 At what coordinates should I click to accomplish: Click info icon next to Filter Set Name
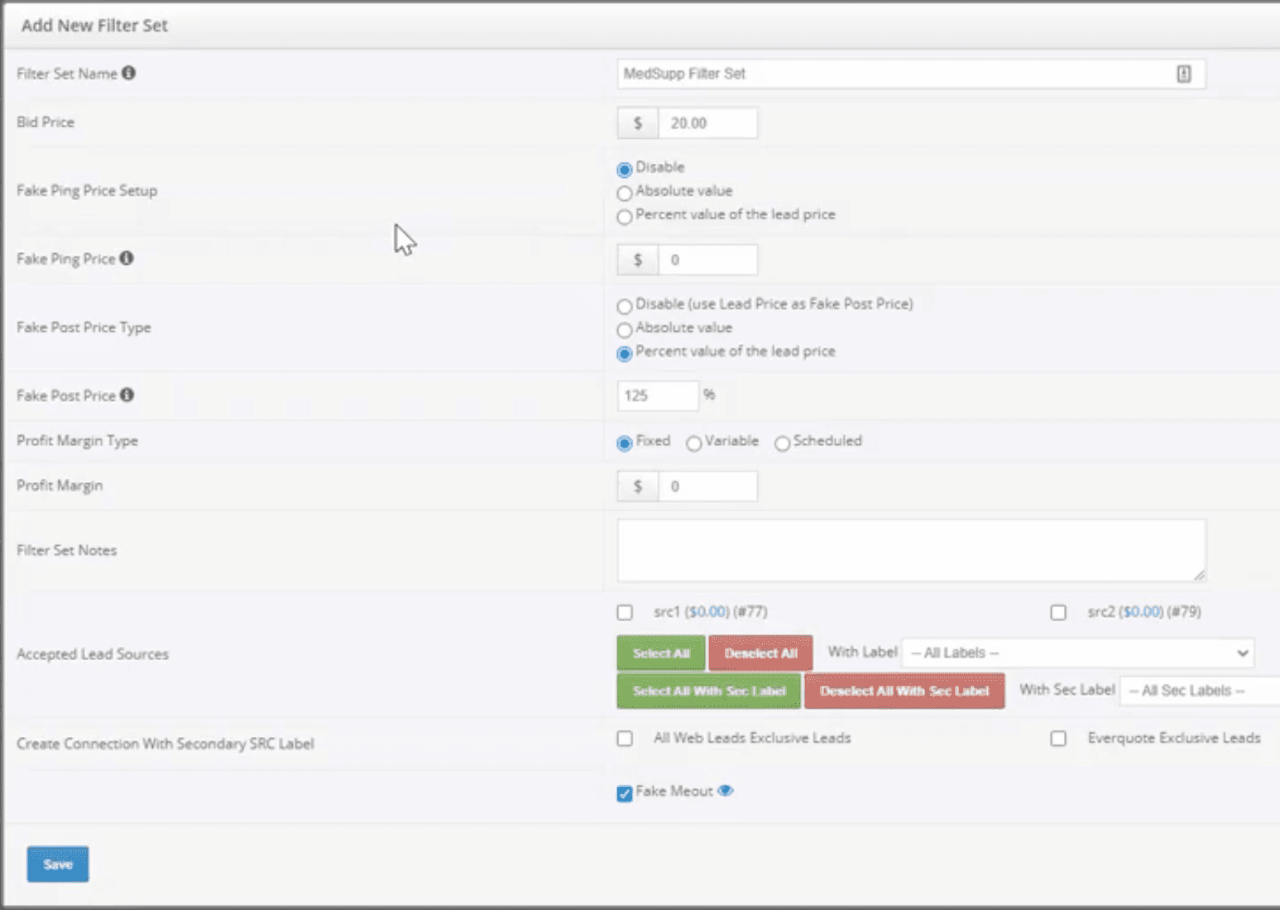(x=129, y=73)
